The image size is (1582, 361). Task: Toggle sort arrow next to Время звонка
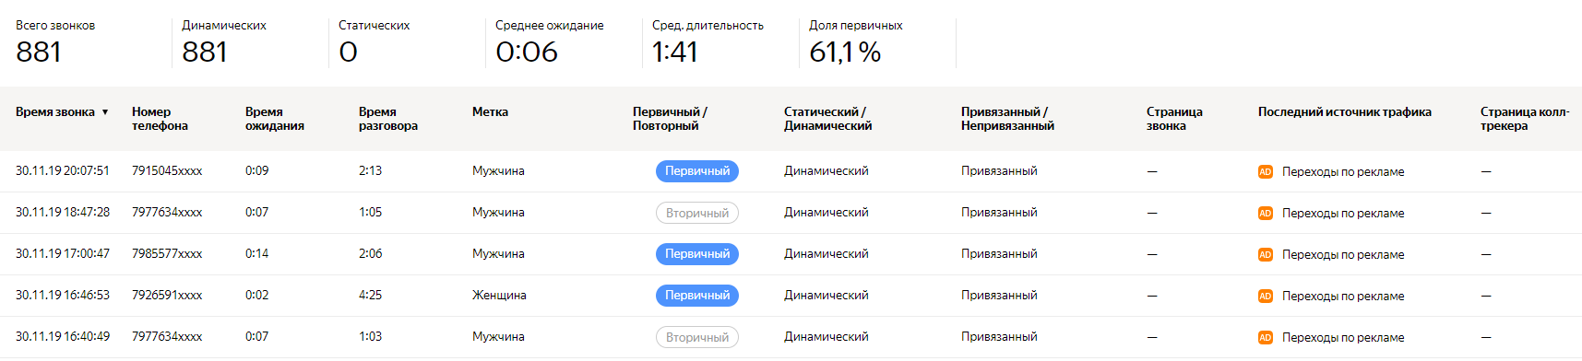[x=105, y=112]
